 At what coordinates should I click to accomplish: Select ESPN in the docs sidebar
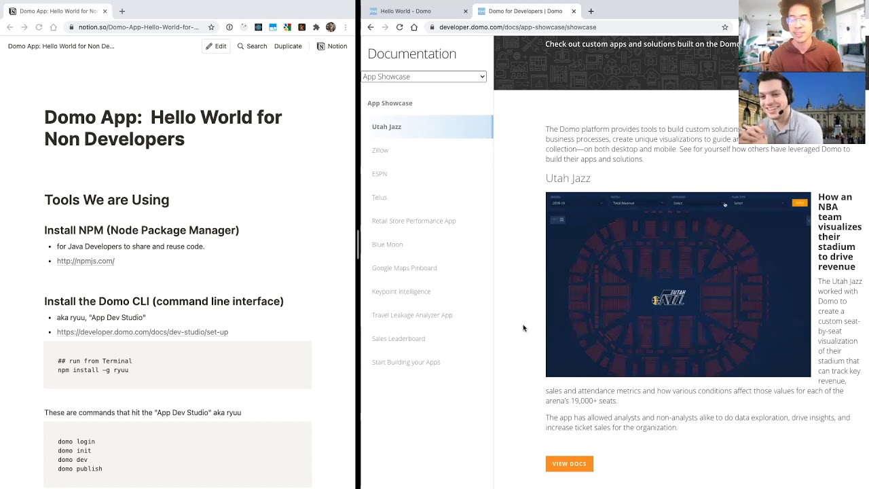pyautogui.click(x=380, y=174)
